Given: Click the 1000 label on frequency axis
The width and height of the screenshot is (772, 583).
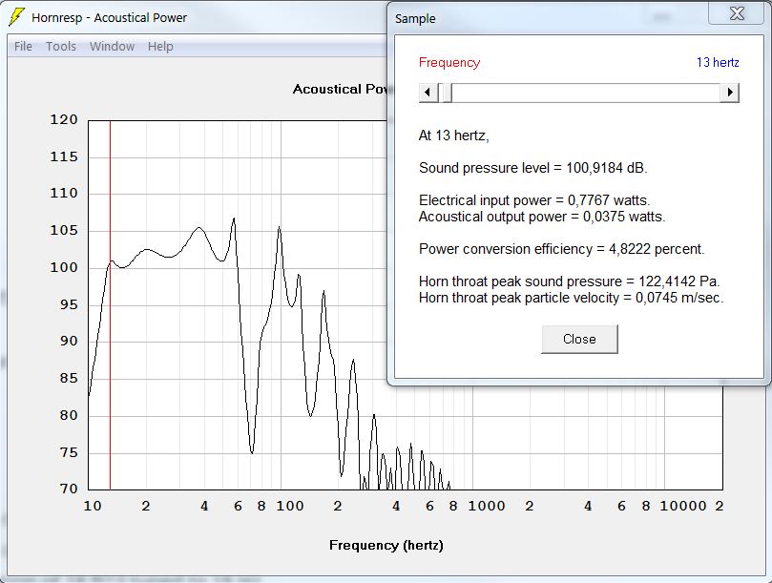Looking at the screenshot, I should (487, 506).
